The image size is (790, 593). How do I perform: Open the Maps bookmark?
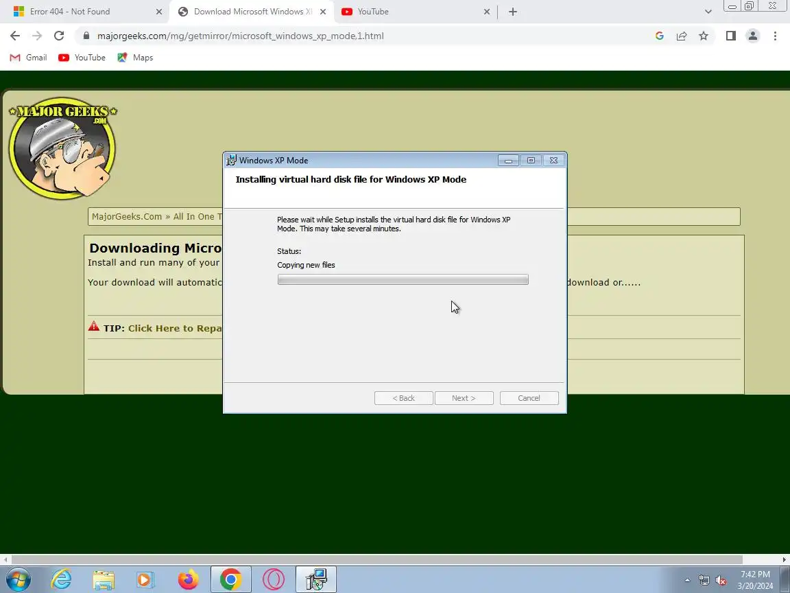[135, 58]
